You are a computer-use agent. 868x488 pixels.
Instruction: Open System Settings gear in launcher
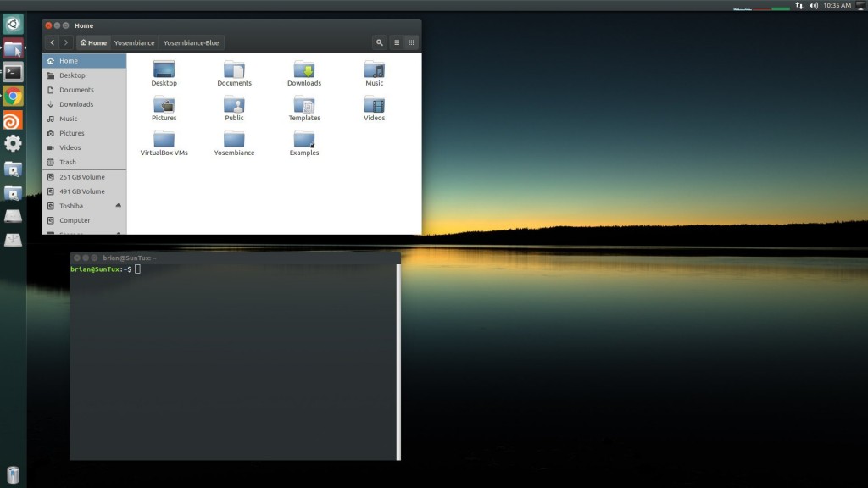pyautogui.click(x=13, y=144)
